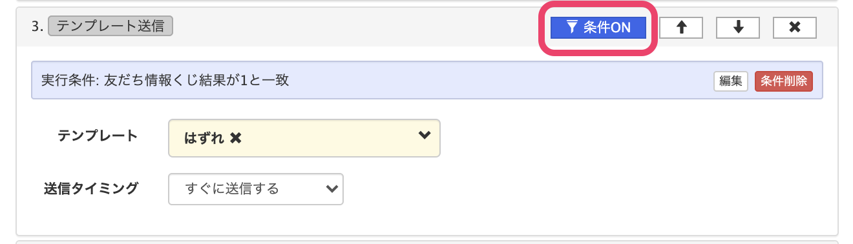Expand the テンプレート dropdown chevron

[x=424, y=135]
